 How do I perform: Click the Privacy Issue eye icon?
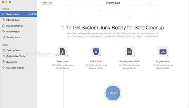[3, 31]
